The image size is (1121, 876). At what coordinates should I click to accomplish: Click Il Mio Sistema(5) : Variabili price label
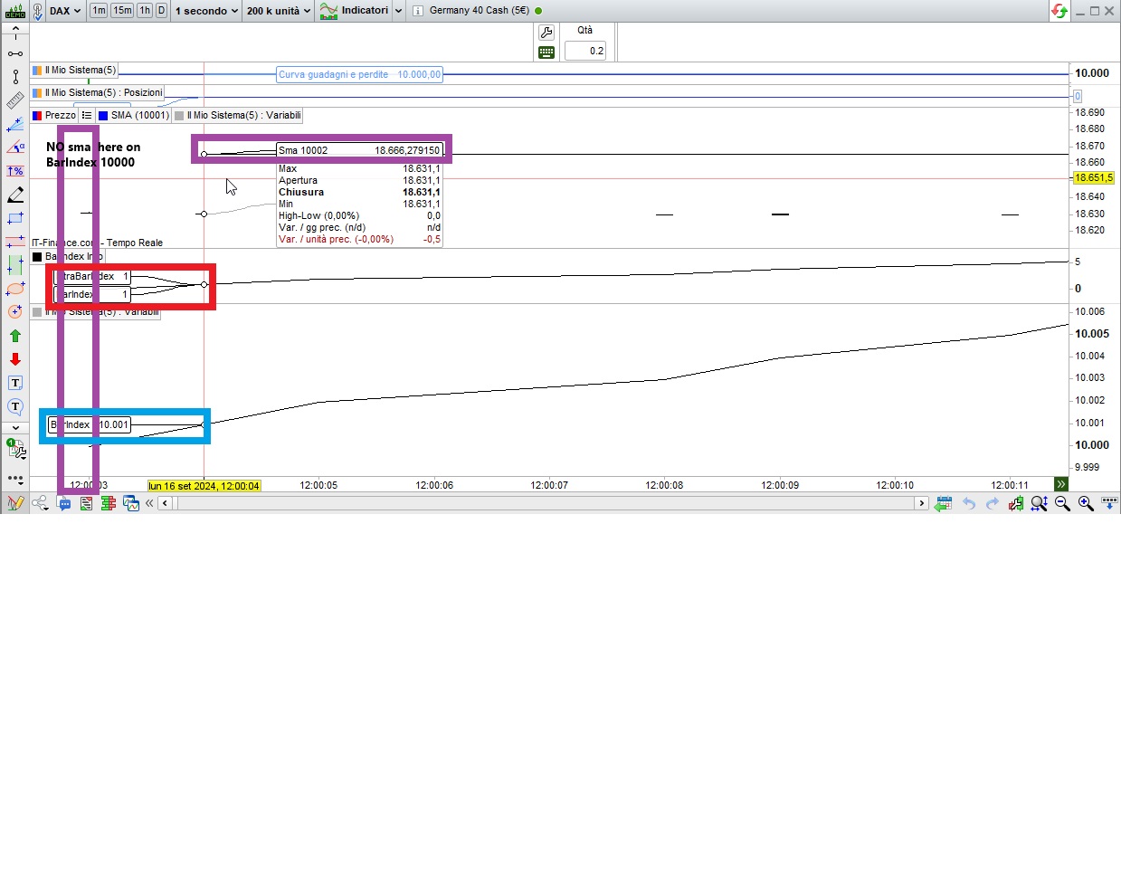pos(238,115)
